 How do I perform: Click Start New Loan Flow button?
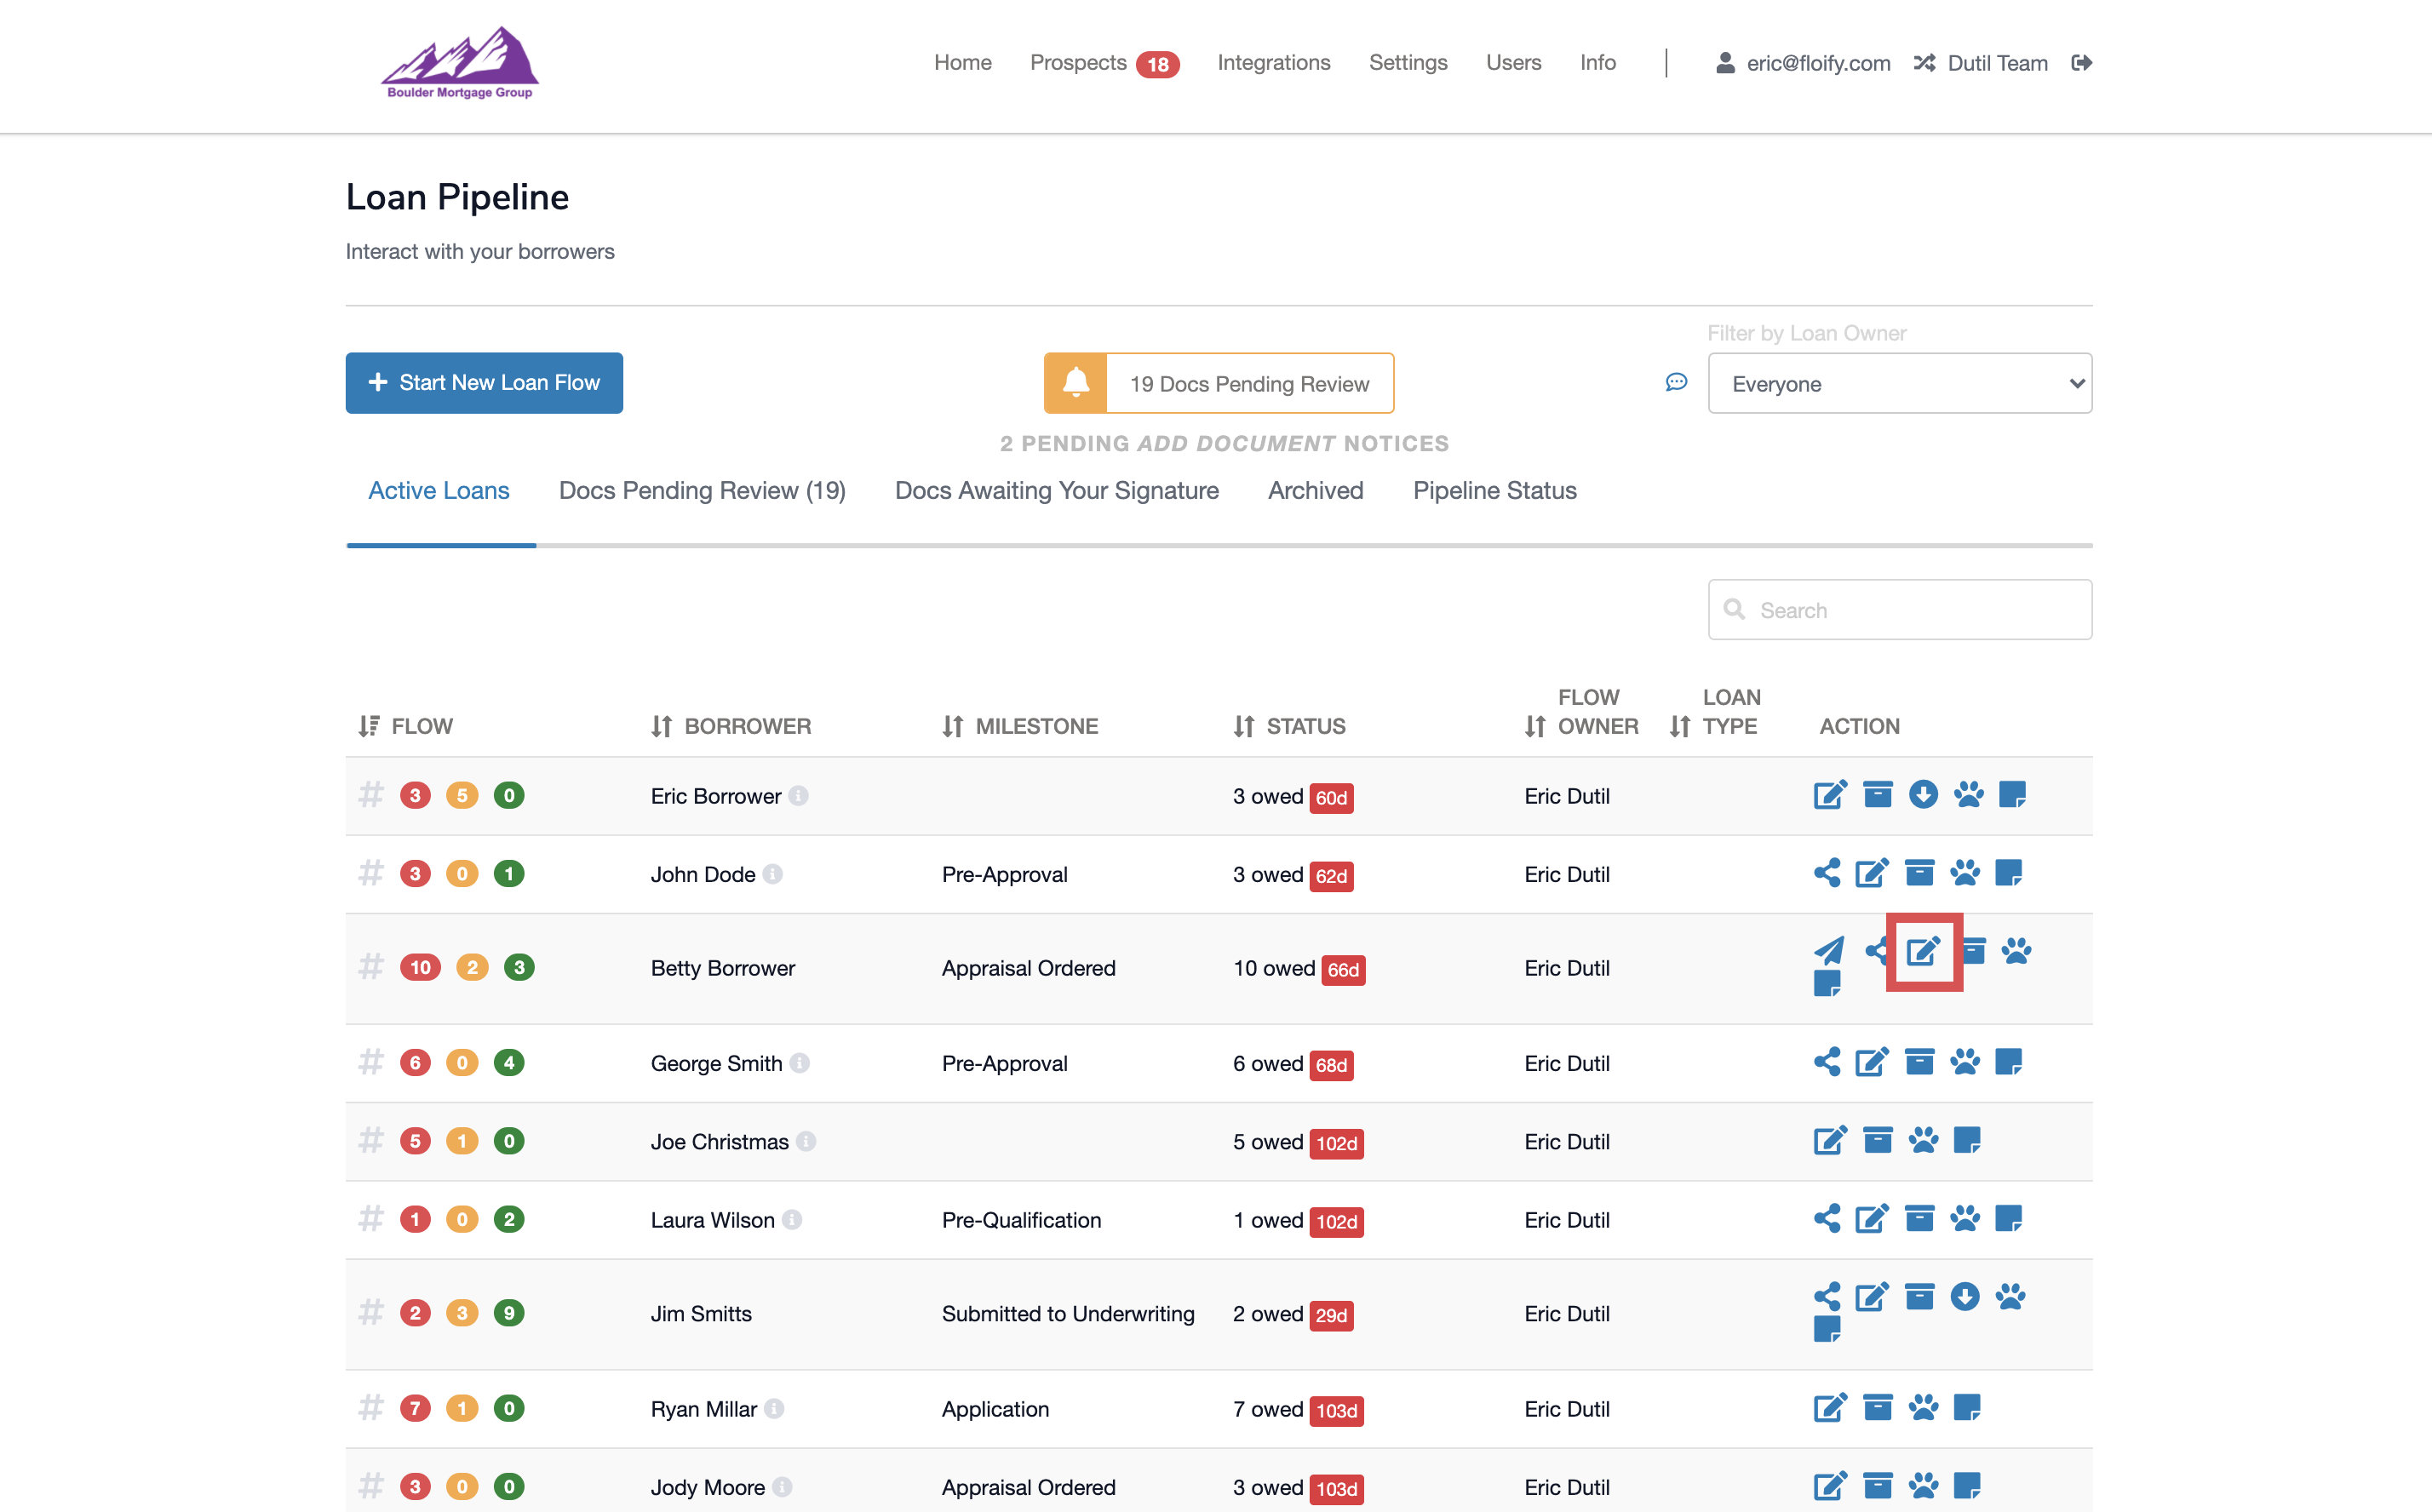[x=484, y=382]
